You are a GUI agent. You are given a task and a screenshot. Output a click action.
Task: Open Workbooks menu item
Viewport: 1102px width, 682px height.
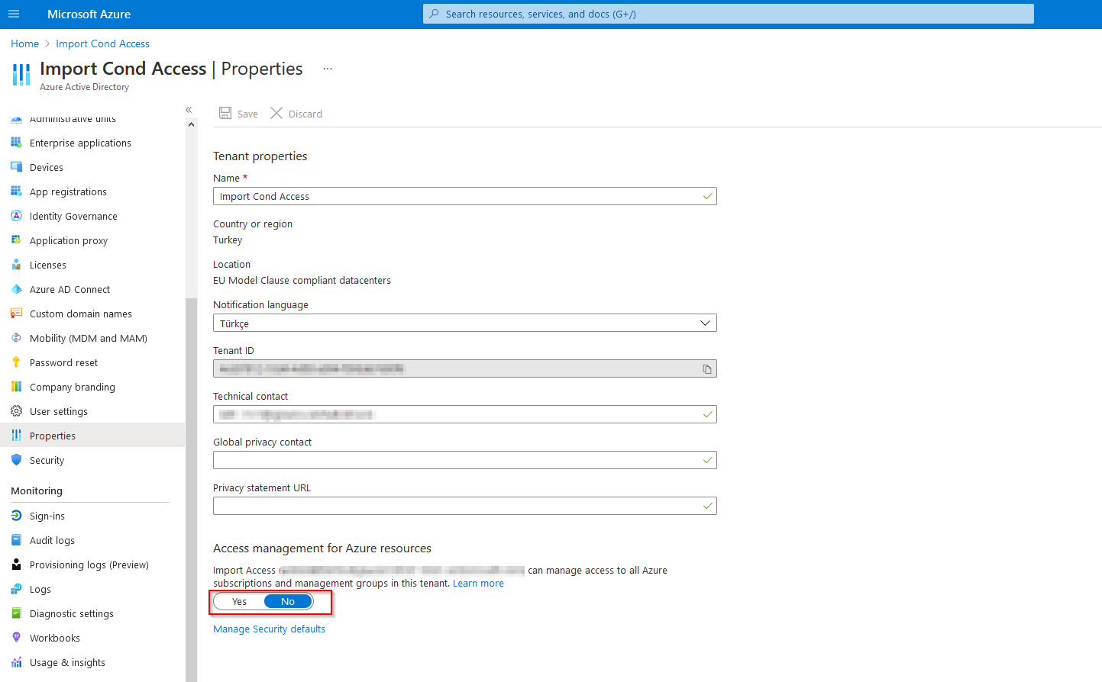[x=55, y=638]
